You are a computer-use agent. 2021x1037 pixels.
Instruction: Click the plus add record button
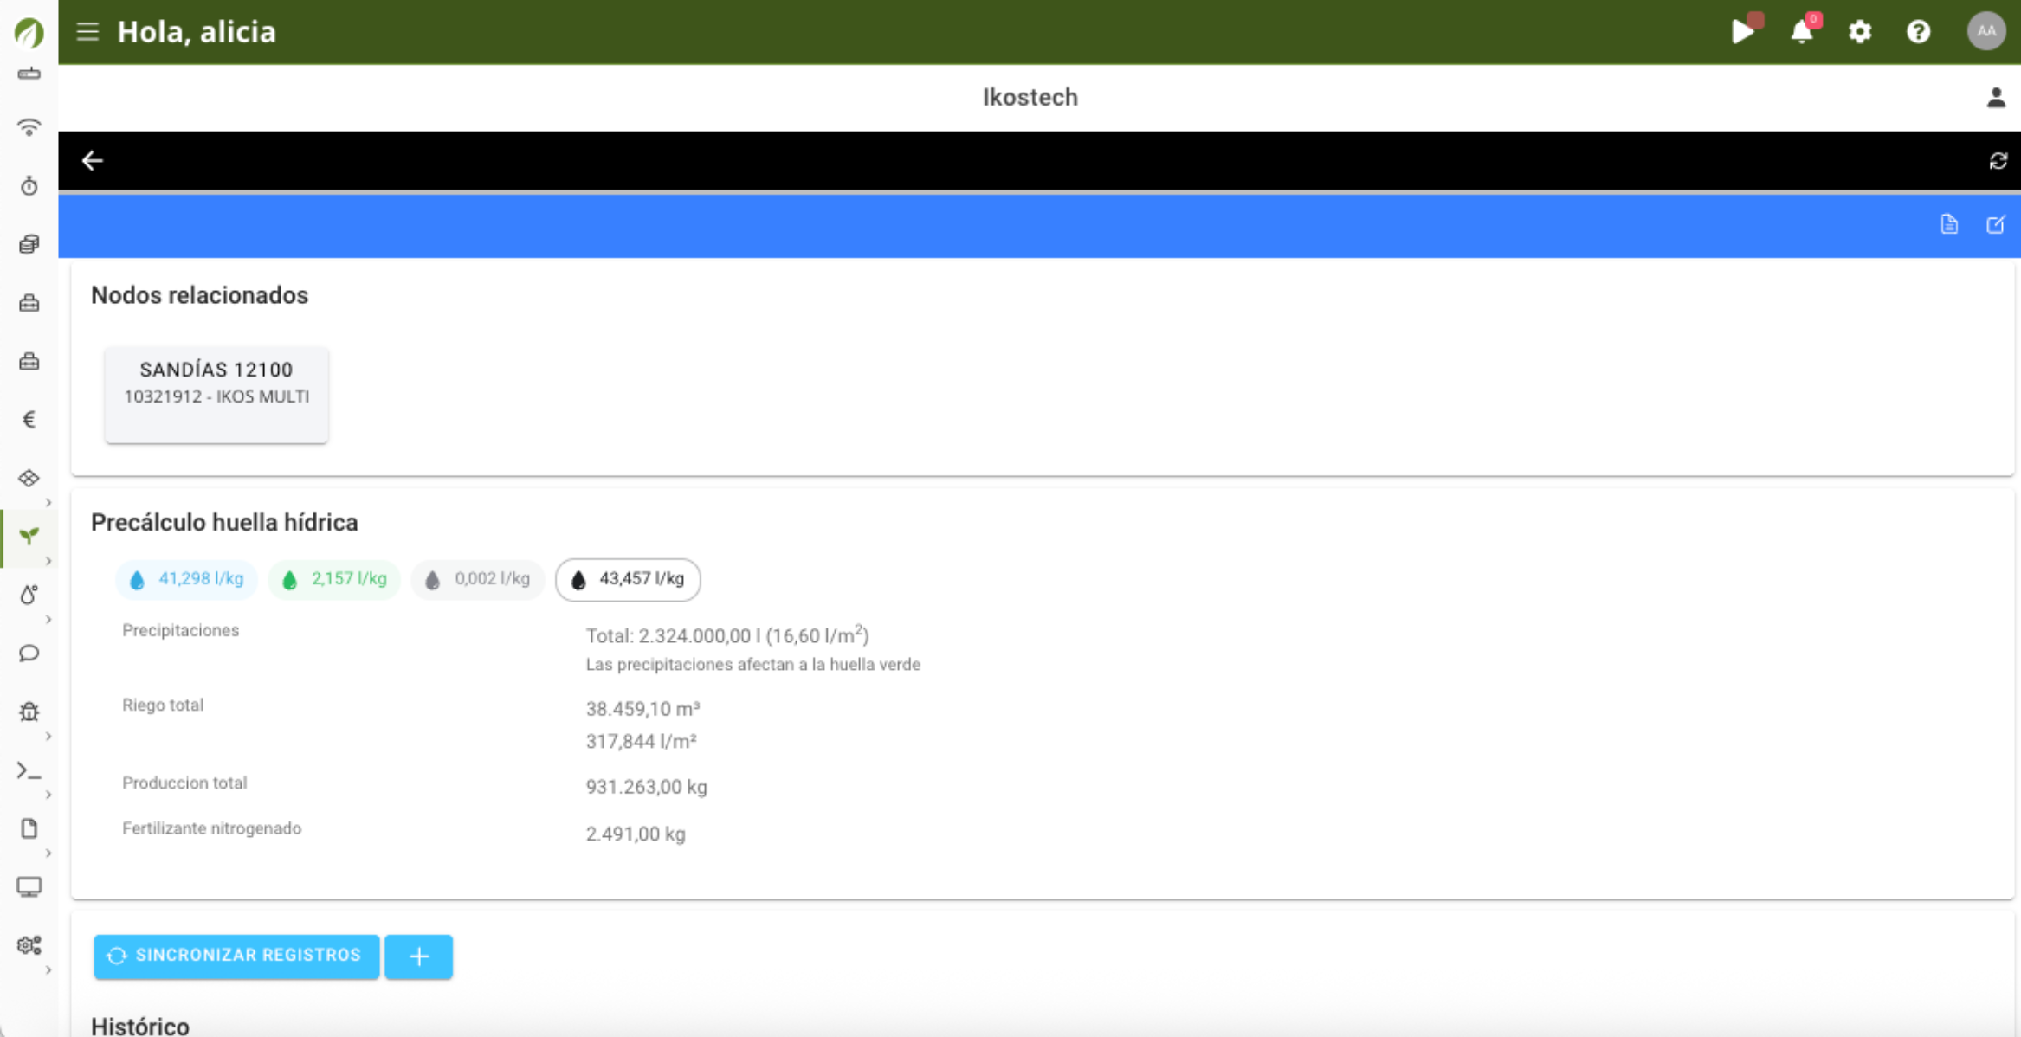click(419, 956)
